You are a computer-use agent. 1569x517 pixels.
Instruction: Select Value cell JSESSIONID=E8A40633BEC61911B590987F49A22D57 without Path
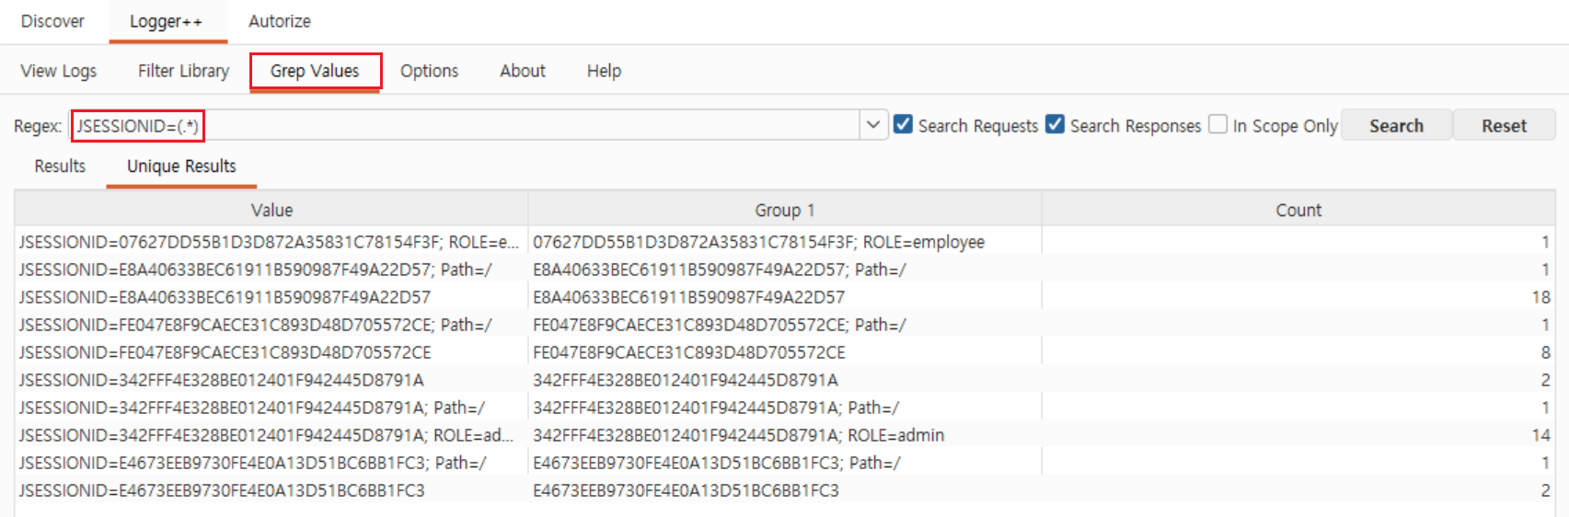point(271,297)
